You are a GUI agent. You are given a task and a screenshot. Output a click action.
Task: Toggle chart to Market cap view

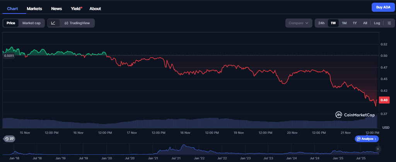[31, 23]
